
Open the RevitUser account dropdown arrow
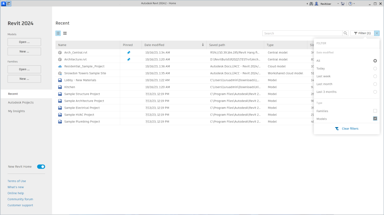(x=338, y=4)
